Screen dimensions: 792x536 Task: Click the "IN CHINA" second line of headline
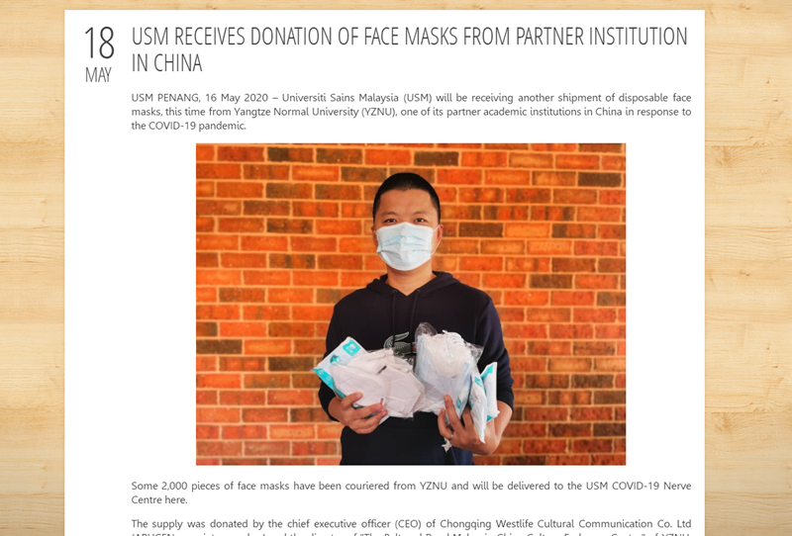coord(166,63)
